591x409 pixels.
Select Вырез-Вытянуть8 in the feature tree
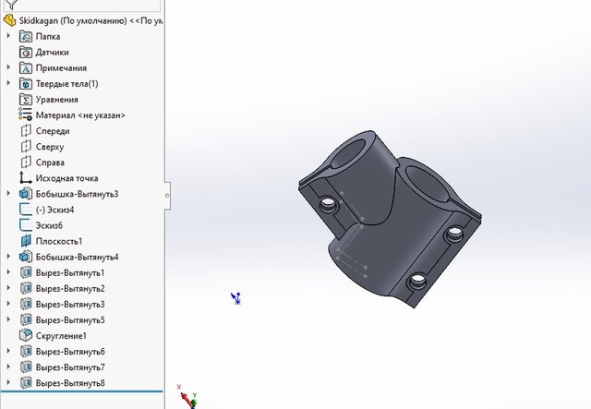(x=70, y=383)
